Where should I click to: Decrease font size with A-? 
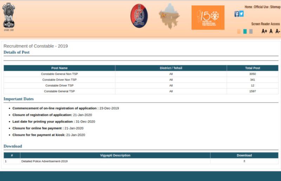pyautogui.click(x=277, y=32)
